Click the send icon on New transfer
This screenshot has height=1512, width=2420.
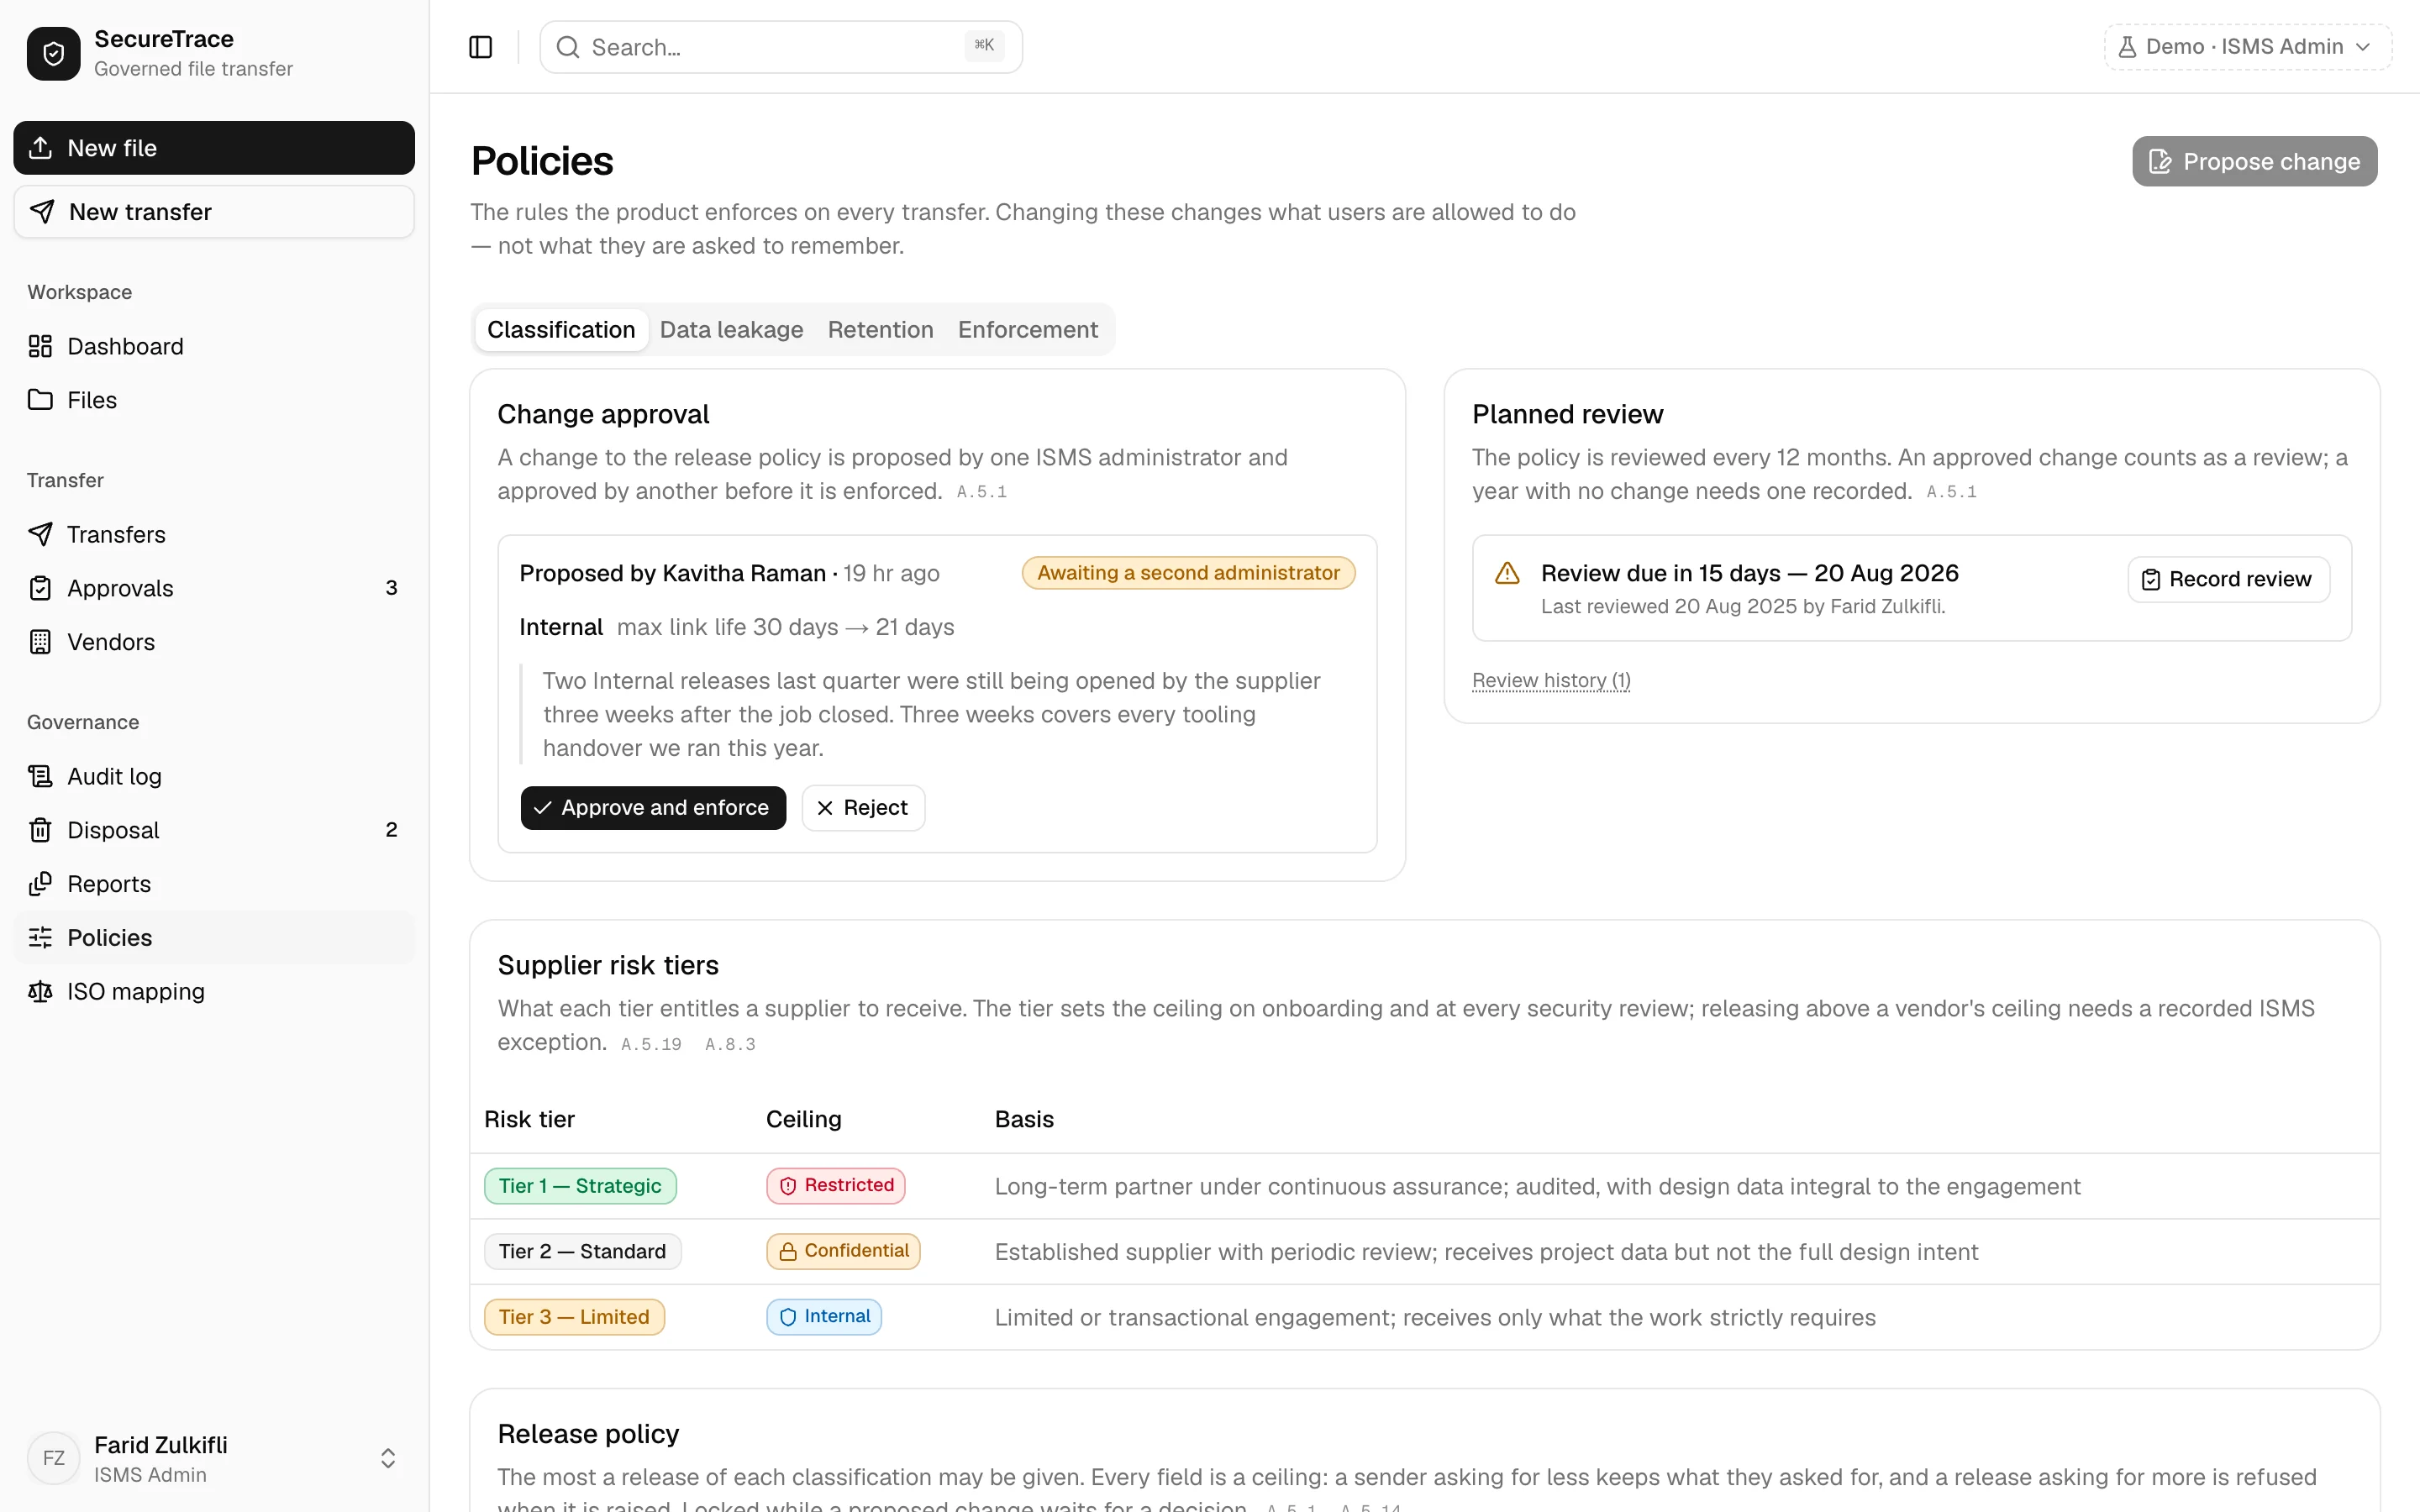coord(42,211)
